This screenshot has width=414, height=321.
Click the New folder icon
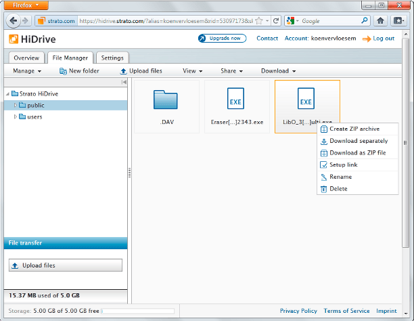click(63, 71)
